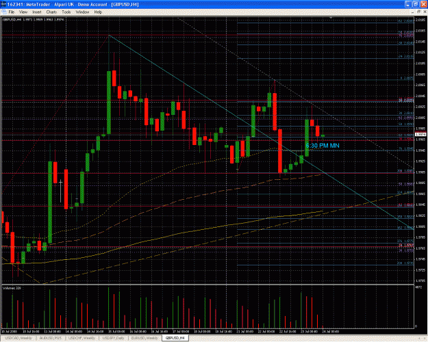
Task: Restore the inner chart window
Action: (418, 12)
